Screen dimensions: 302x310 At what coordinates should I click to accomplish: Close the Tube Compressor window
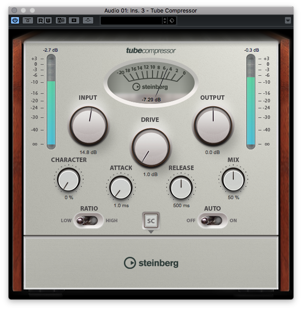click(x=14, y=10)
